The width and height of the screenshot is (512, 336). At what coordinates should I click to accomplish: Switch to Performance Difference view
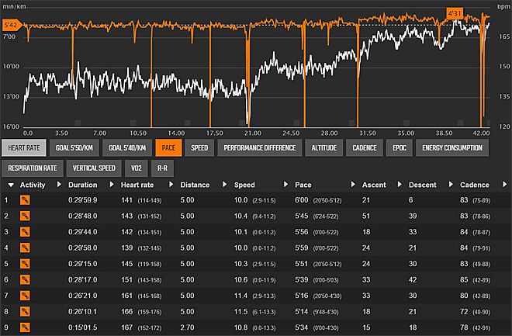coord(259,147)
